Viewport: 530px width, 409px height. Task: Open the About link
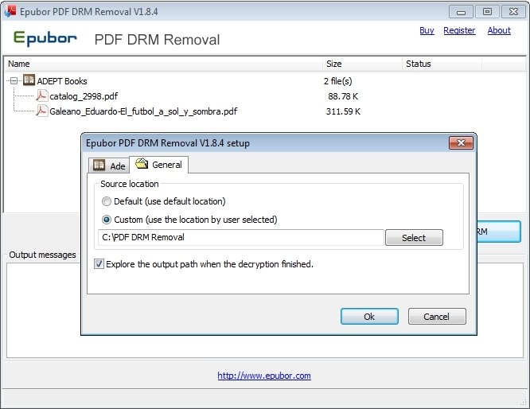coord(499,30)
